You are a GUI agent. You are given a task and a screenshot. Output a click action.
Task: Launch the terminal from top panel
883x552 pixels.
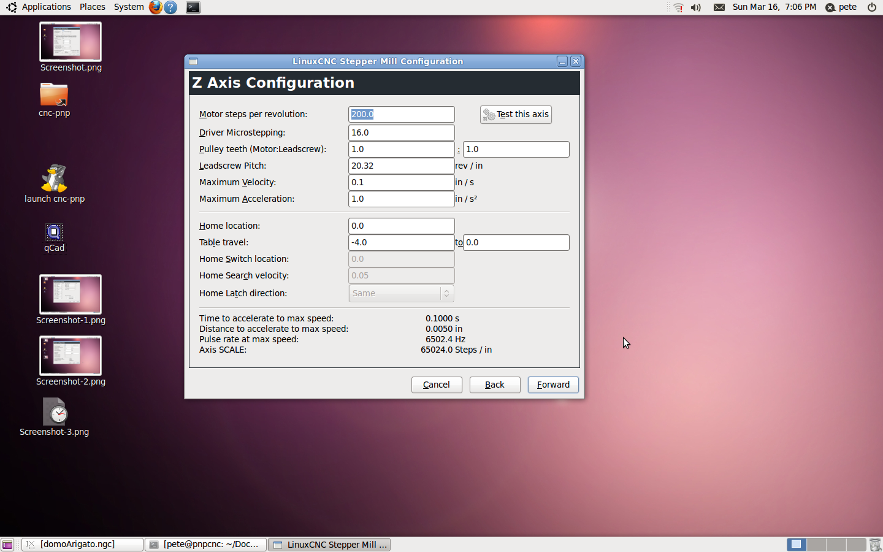click(x=193, y=7)
